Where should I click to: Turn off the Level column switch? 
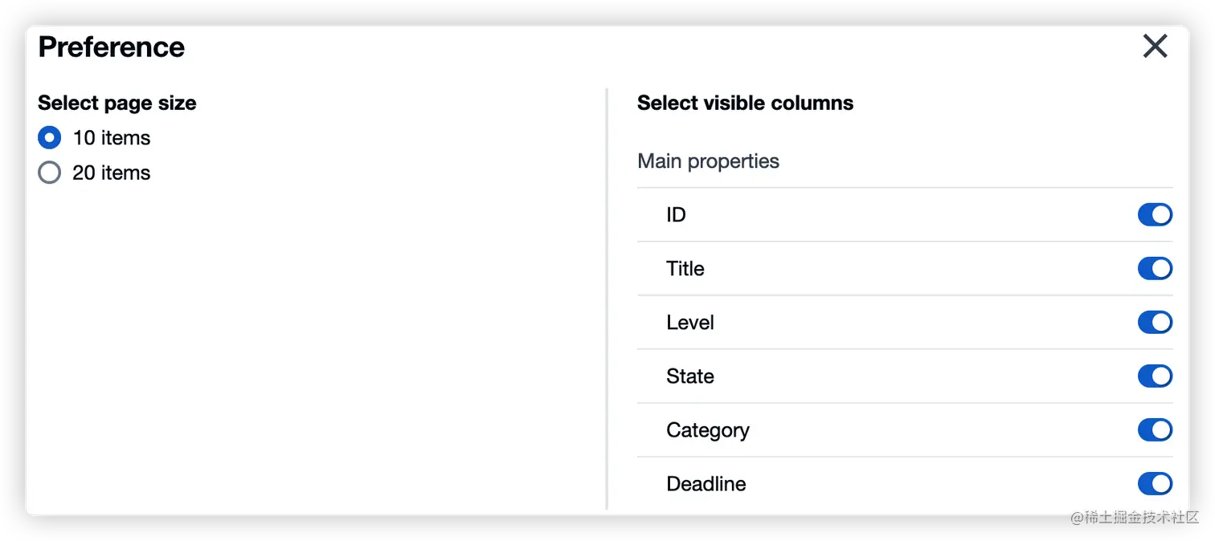click(x=1155, y=323)
